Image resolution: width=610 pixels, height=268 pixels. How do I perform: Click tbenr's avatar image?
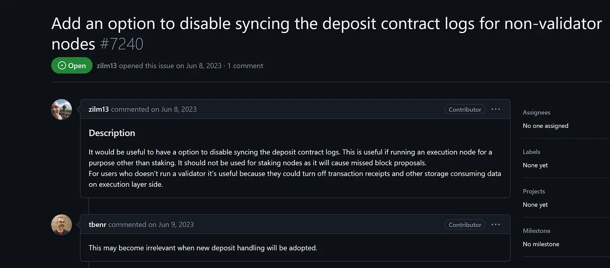click(x=62, y=225)
